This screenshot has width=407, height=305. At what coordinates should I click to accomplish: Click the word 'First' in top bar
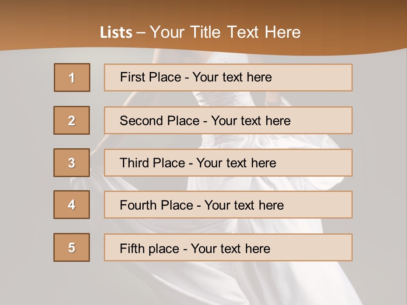point(131,77)
